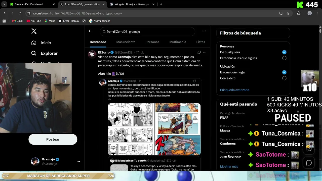Open the Maps bookmark
The image size is (322, 181).
pos(50,21)
